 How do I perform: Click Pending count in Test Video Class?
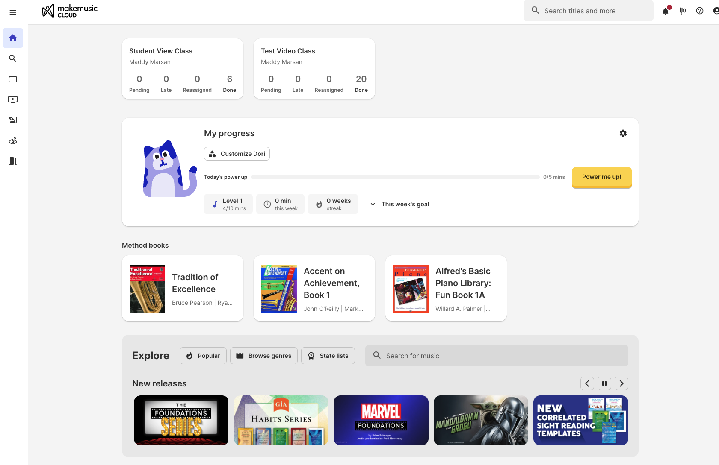point(271,83)
